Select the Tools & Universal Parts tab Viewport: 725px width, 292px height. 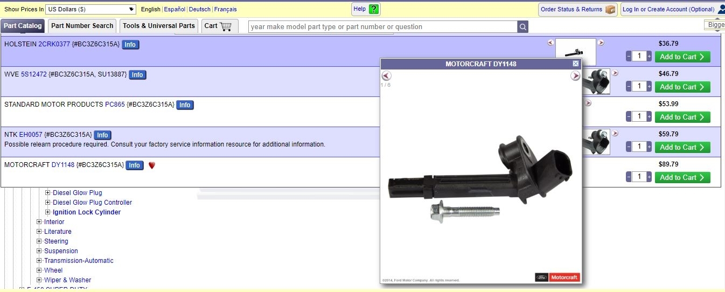point(159,26)
